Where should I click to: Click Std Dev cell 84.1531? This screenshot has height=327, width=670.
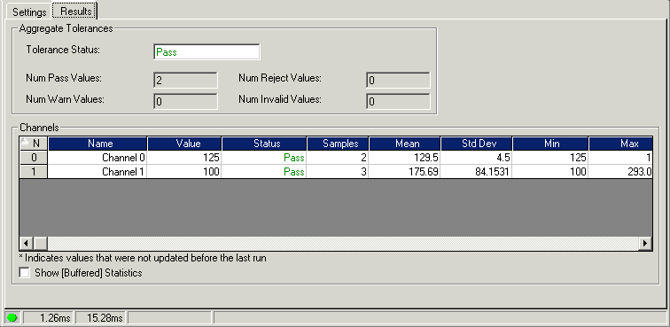click(x=476, y=172)
